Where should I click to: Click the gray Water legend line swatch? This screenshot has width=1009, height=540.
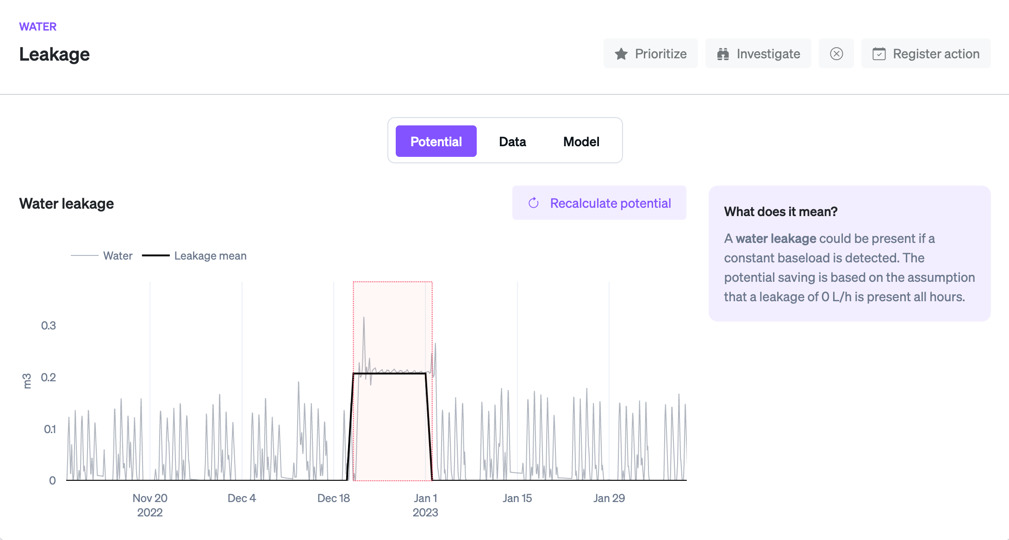click(x=84, y=255)
